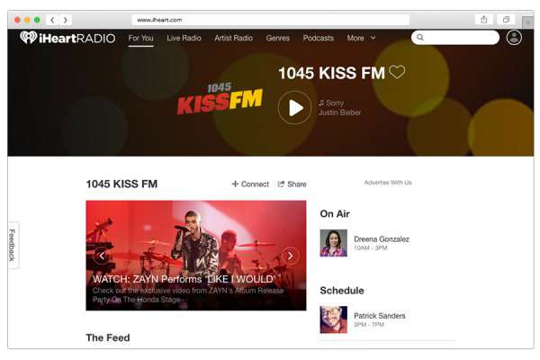Go back with browser back arrow
Viewport: 540px width, 360px height.
[x=52, y=20]
